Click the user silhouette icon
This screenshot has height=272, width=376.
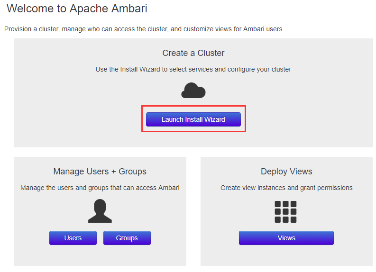(100, 211)
